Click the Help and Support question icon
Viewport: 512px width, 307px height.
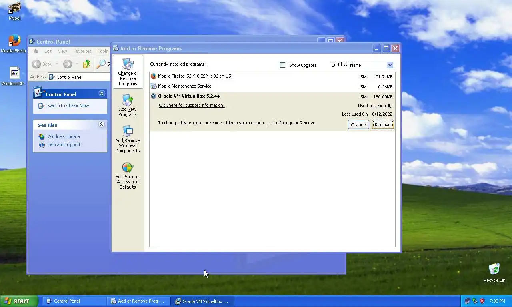[x=42, y=145]
